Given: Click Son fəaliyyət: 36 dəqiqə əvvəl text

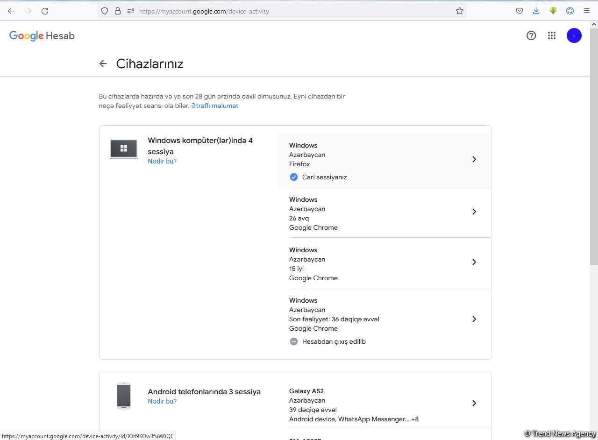Looking at the screenshot, I should [x=334, y=319].
